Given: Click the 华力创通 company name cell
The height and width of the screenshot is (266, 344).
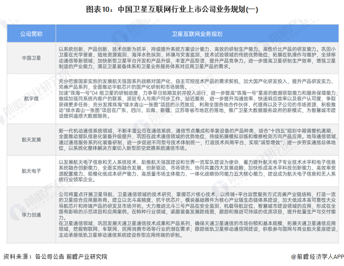Looking at the screenshot, I should click(31, 215).
